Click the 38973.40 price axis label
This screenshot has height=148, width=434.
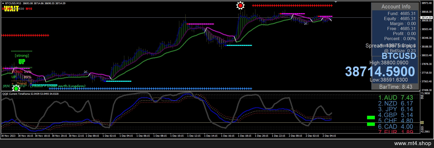point(427,3)
